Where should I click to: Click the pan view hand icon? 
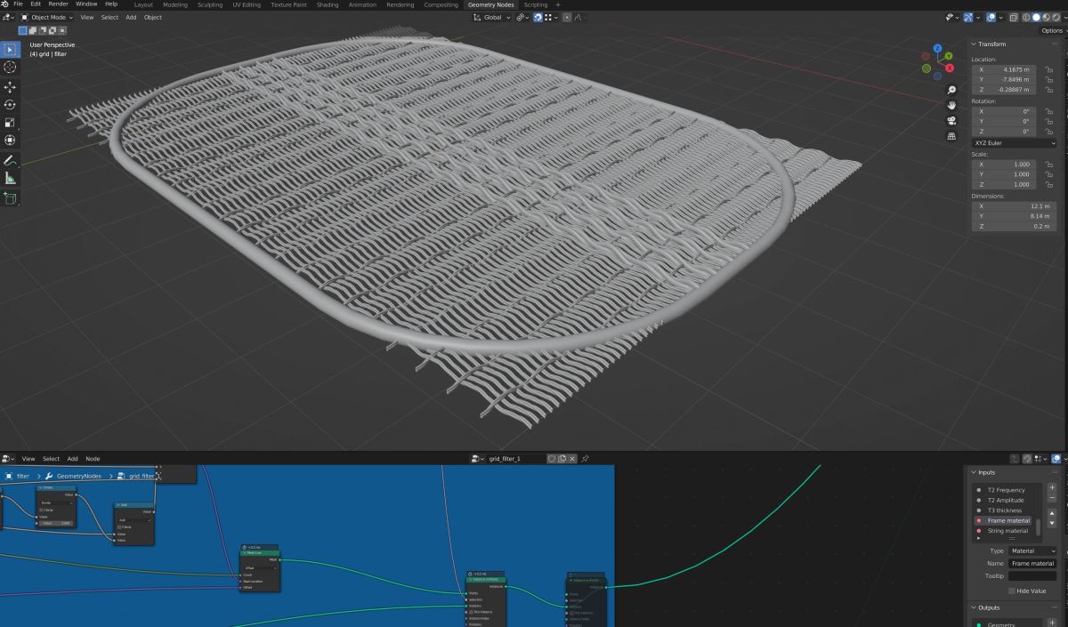(951, 106)
